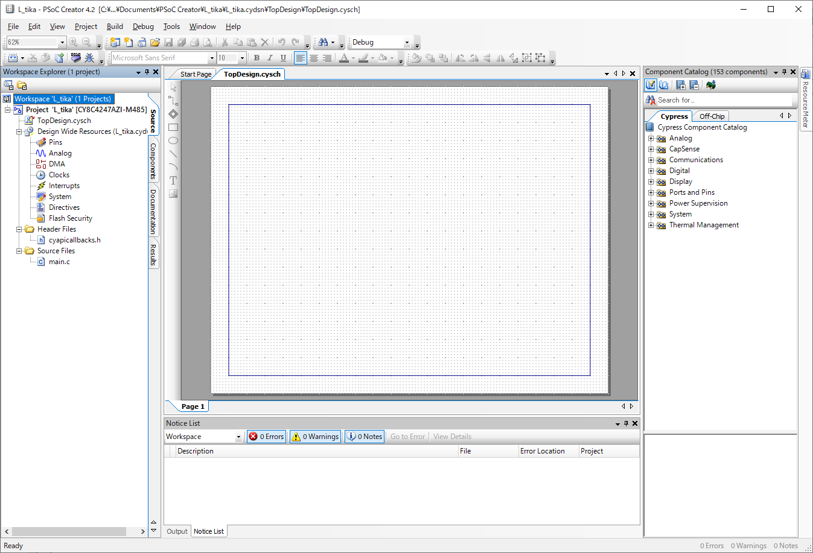Select the Clocks resource item

59,175
